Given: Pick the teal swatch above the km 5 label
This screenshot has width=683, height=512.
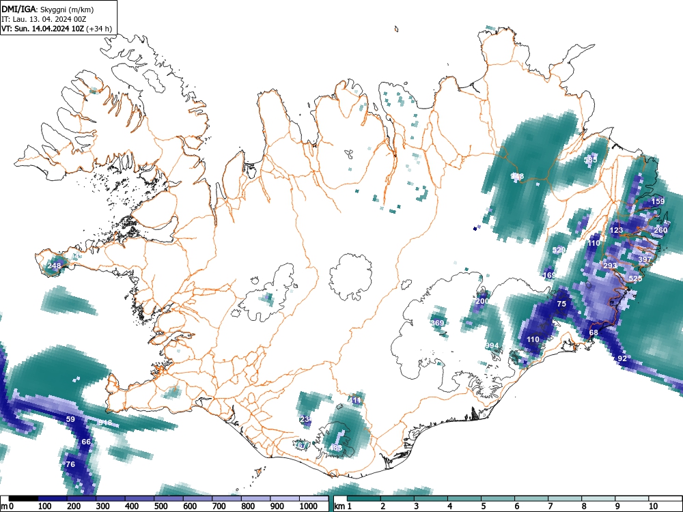Looking at the screenshot, I should click(498, 499).
